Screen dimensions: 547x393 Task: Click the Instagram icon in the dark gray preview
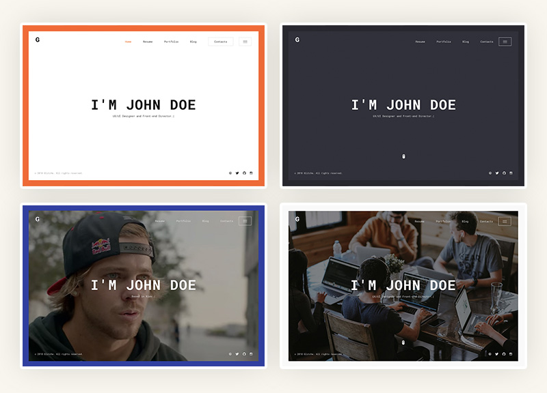(x=511, y=173)
